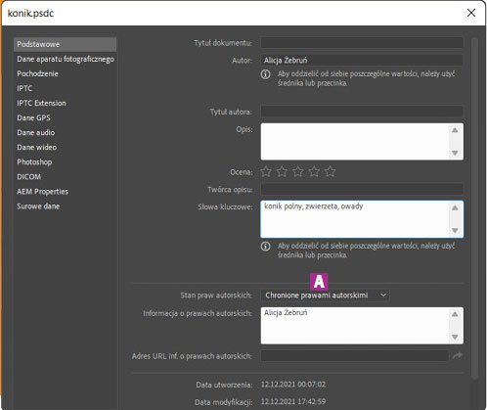Set rating to four stars

(x=314, y=171)
